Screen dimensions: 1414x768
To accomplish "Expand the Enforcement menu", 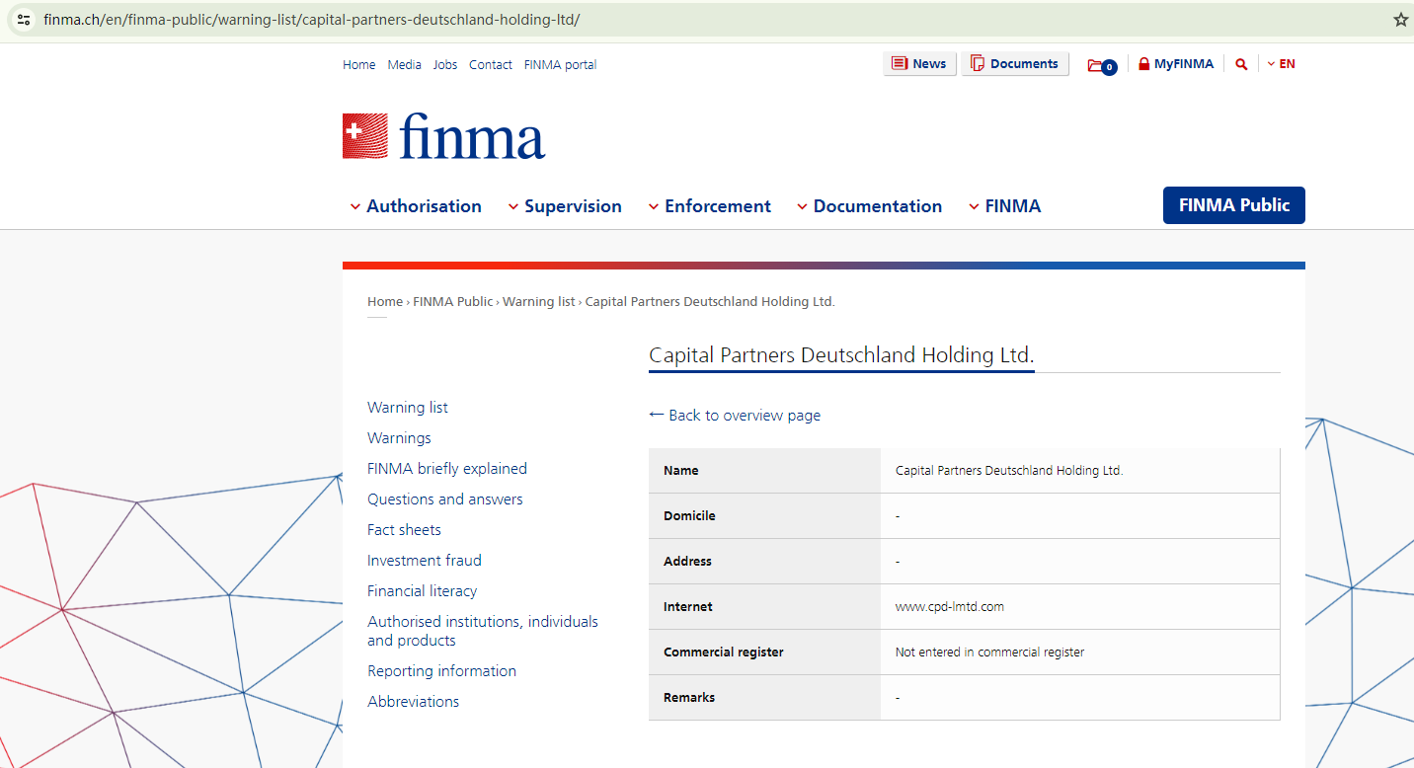I will coord(709,206).
